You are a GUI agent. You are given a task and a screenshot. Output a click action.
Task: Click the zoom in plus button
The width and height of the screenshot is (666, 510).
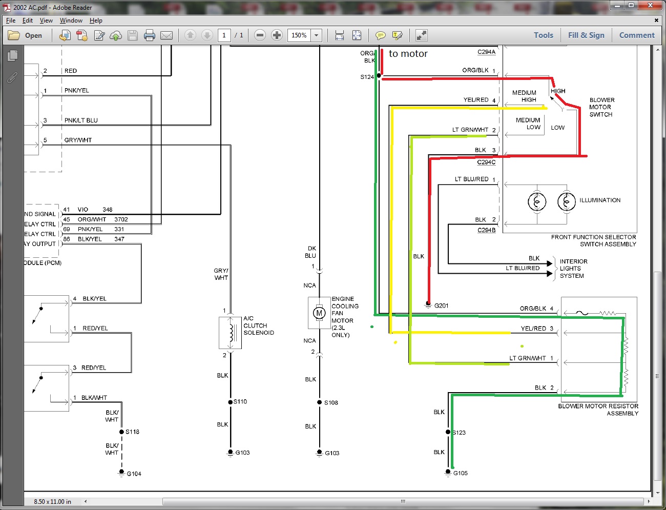pos(277,35)
